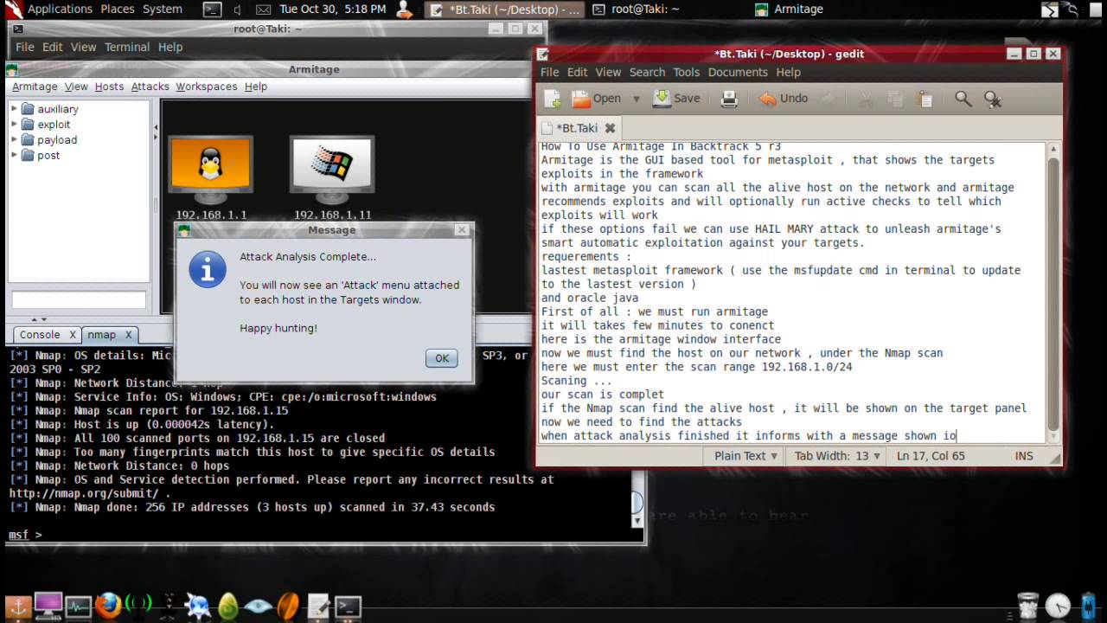Open Armitage Hosts menu
1107x623 pixels.
(109, 87)
